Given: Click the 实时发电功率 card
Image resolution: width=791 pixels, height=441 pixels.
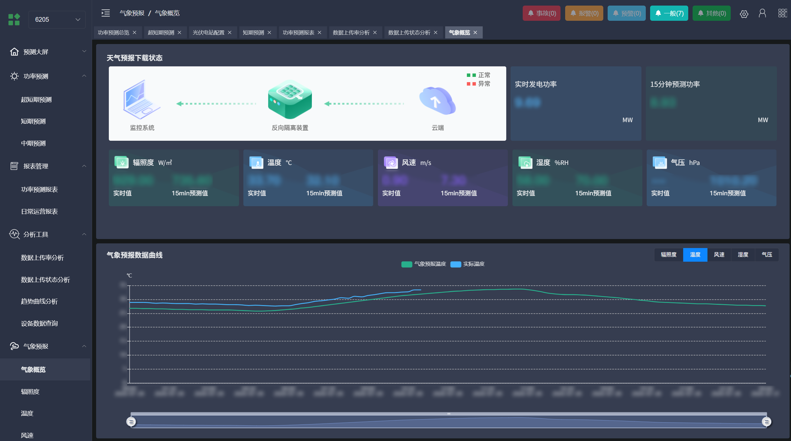Looking at the screenshot, I should pos(576,103).
